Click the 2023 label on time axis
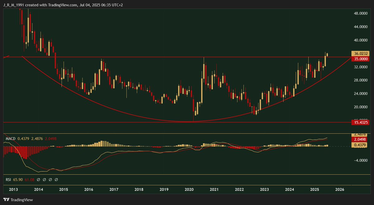 point(264,189)
